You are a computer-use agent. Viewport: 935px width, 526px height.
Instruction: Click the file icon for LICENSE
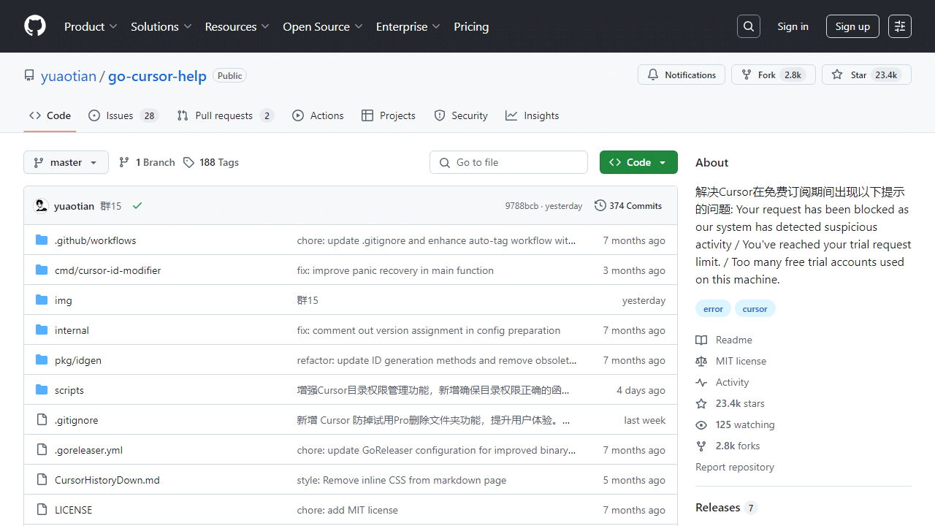42,510
